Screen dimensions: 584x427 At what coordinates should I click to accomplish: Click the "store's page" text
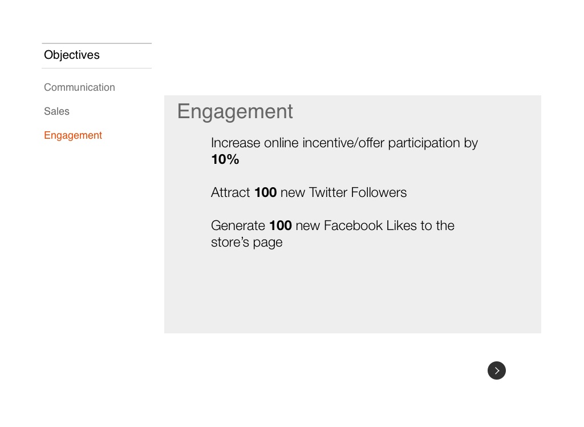[x=246, y=243]
